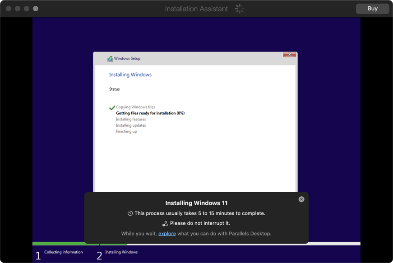Close the Windows Setup dialog
Screen dimensions: 393x263
[x=290, y=54]
